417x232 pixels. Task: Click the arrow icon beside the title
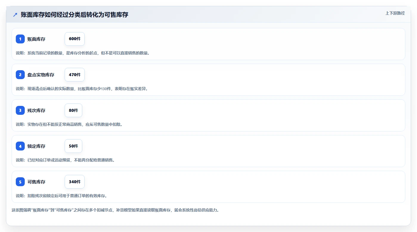(x=15, y=15)
